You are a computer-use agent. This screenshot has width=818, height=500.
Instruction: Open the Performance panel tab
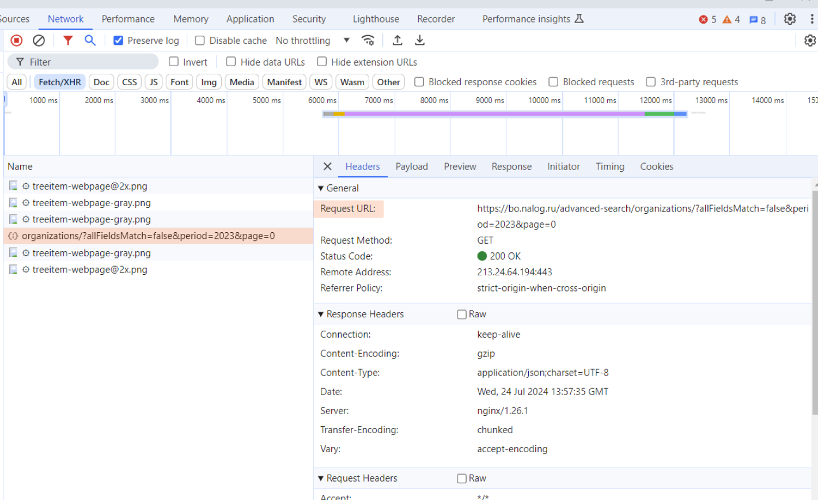pos(128,19)
